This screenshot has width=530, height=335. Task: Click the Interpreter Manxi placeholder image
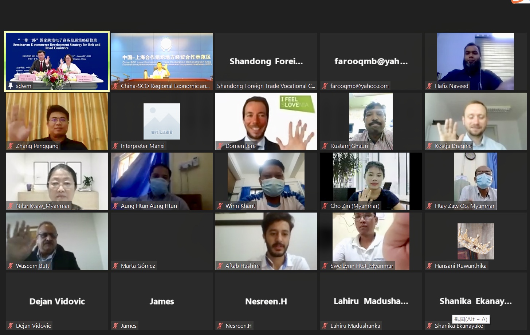pyautogui.click(x=161, y=121)
